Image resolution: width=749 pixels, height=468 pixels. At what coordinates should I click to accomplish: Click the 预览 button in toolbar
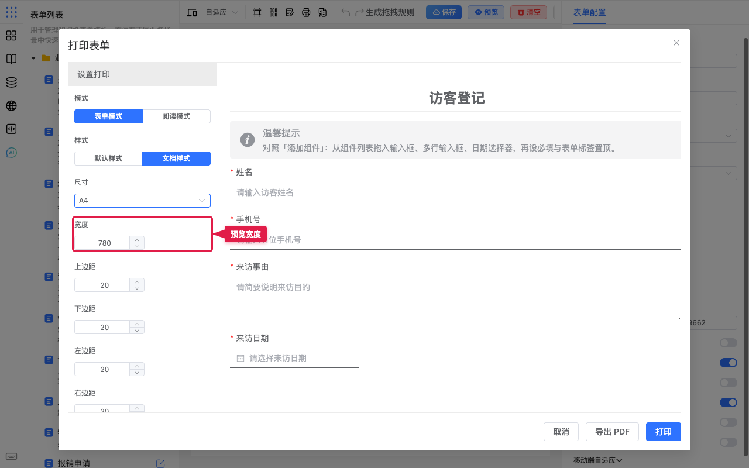[486, 12]
